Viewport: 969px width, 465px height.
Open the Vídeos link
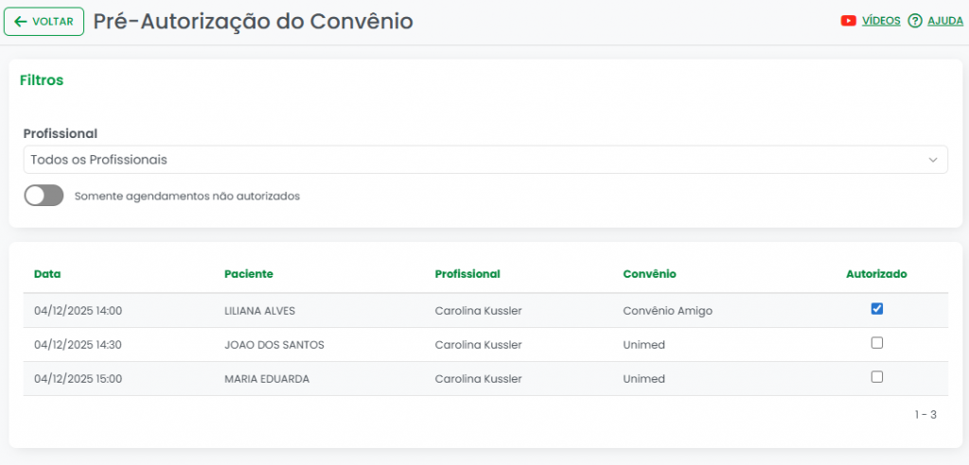(881, 21)
